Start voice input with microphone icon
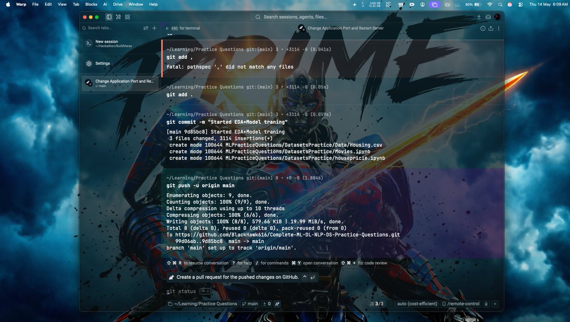Screen dimensions: 570x322 (486, 304)
